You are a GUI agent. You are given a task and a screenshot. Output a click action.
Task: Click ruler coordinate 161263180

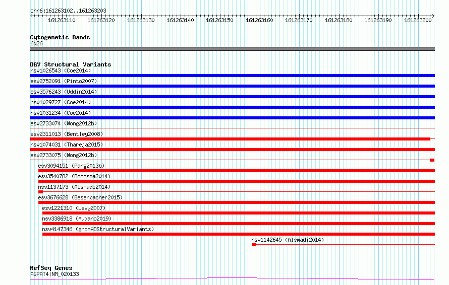[x=339, y=20]
